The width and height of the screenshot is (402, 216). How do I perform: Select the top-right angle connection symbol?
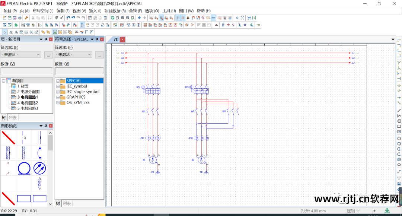point(399,45)
